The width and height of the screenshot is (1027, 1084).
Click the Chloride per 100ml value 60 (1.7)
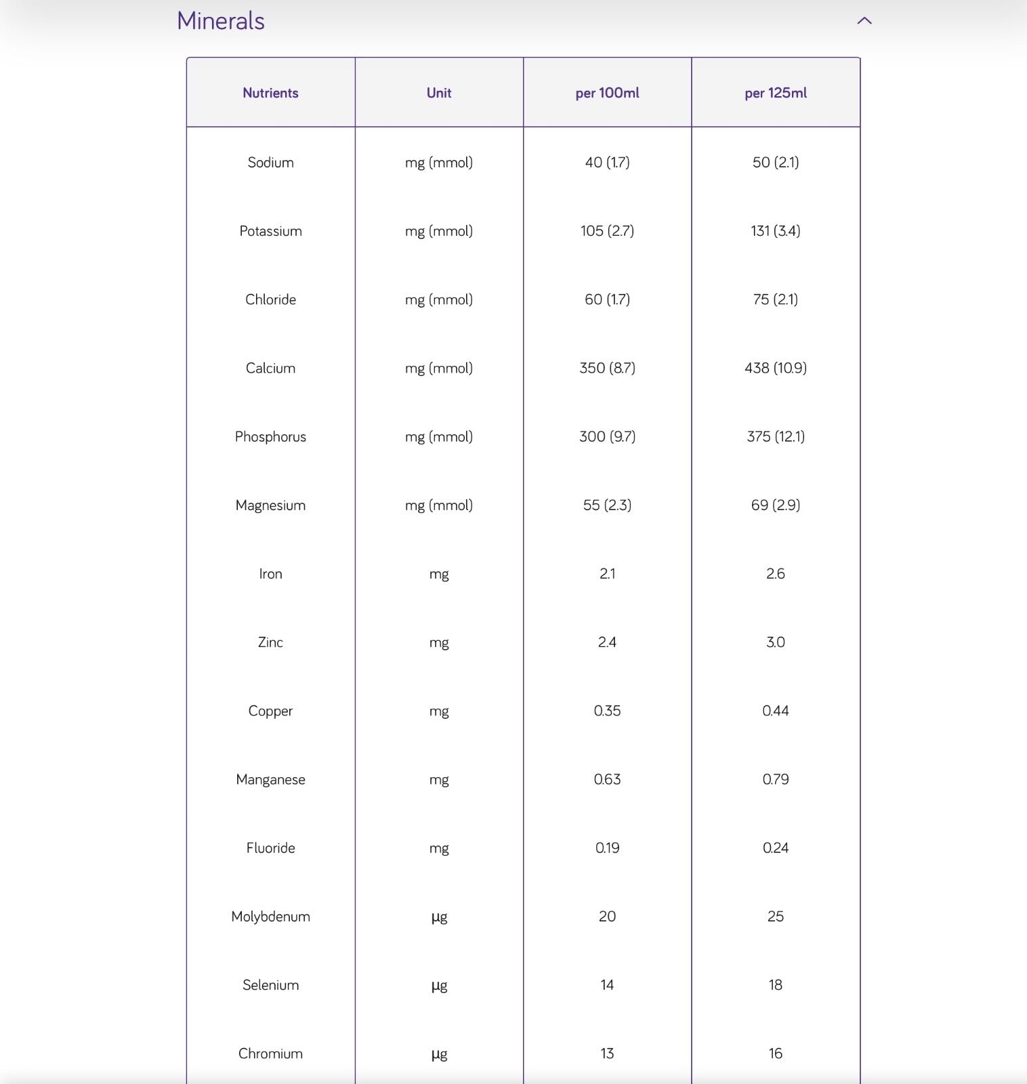(607, 299)
